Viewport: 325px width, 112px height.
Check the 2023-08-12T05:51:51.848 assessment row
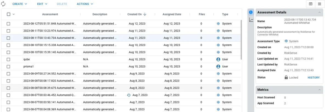click(x=8, y=24)
